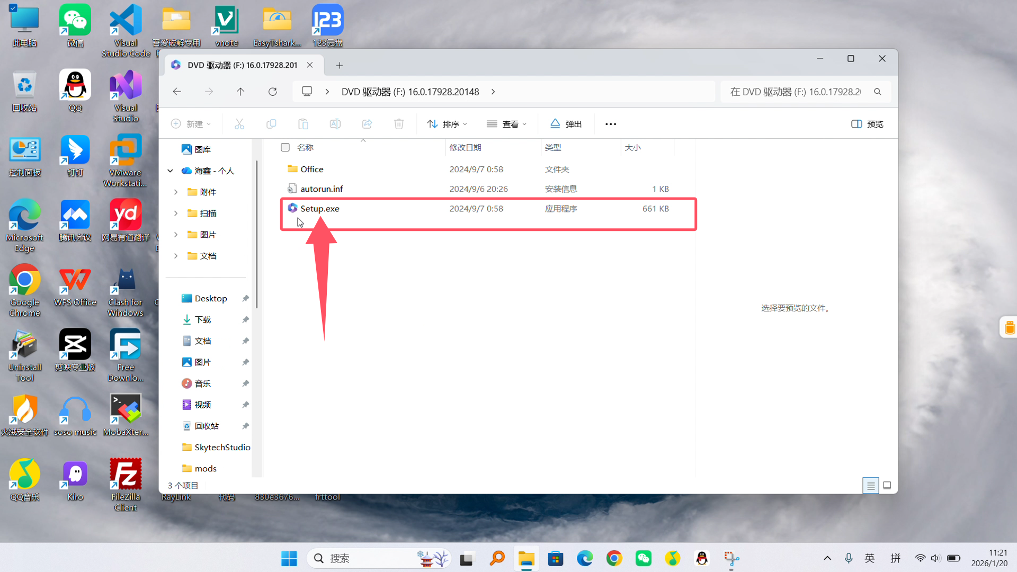Switch to details view in the status bar
The image size is (1017, 572).
(x=870, y=485)
